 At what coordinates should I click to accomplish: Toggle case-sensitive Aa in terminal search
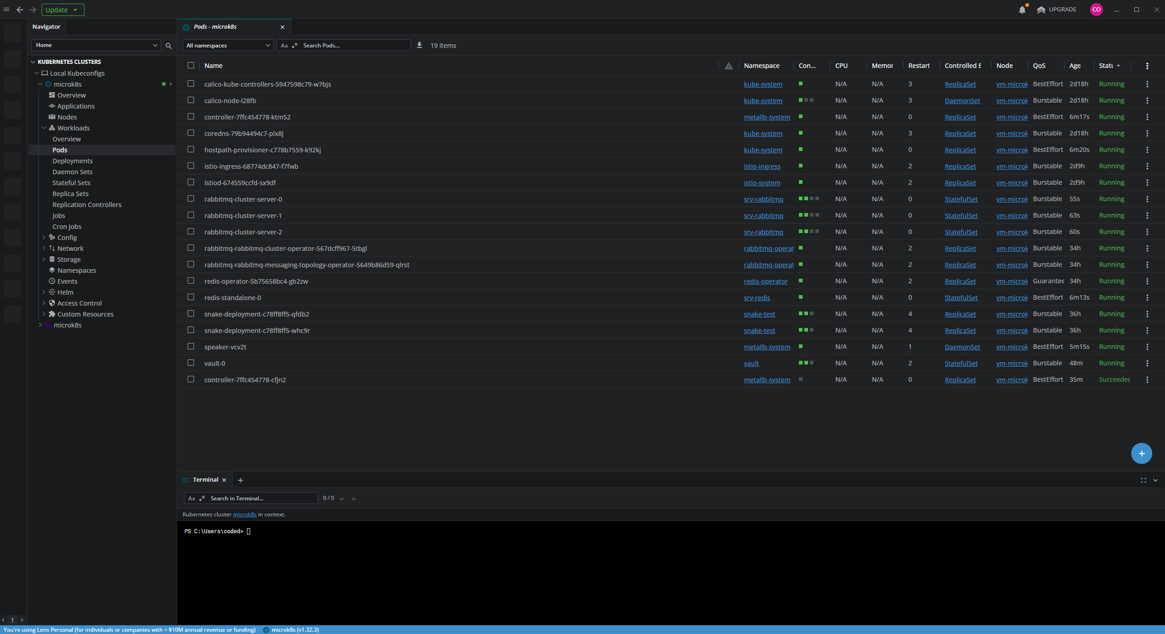tap(192, 499)
